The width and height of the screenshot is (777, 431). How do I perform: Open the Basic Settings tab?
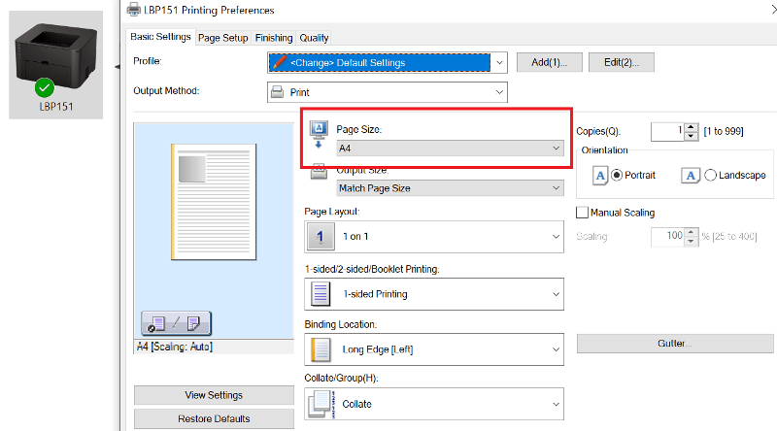[160, 37]
